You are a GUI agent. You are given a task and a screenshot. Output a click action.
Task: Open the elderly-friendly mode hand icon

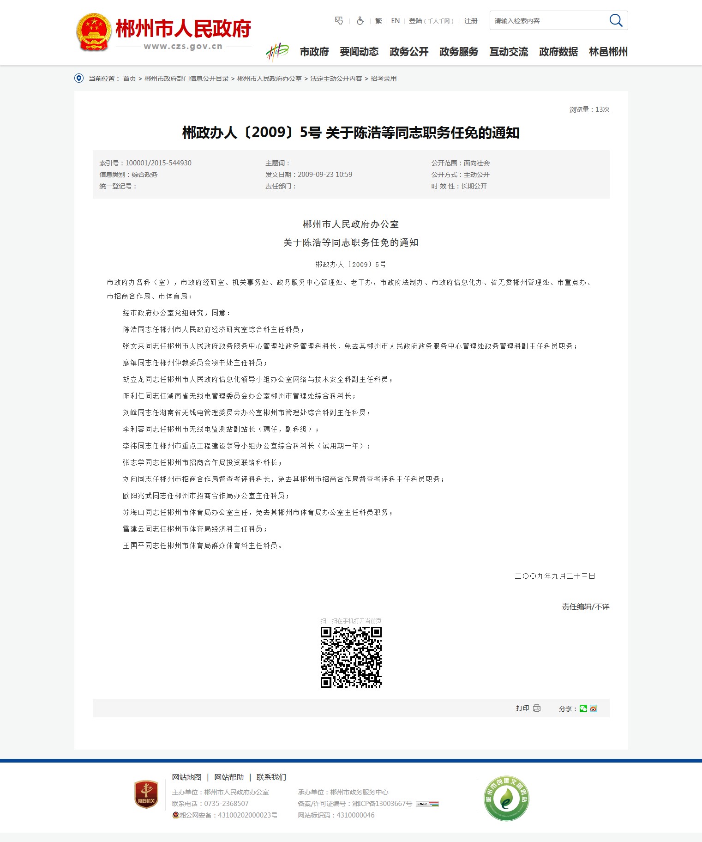339,21
